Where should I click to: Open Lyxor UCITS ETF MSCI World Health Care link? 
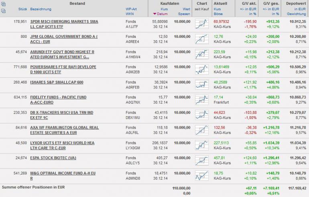point(62,145)
